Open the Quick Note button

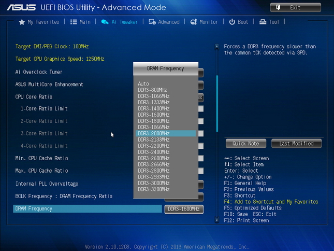point(246,144)
